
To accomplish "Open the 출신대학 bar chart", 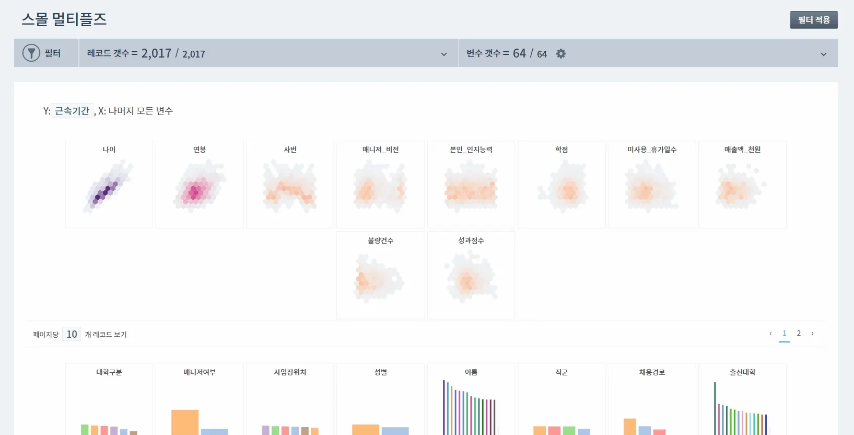I will (x=742, y=399).
